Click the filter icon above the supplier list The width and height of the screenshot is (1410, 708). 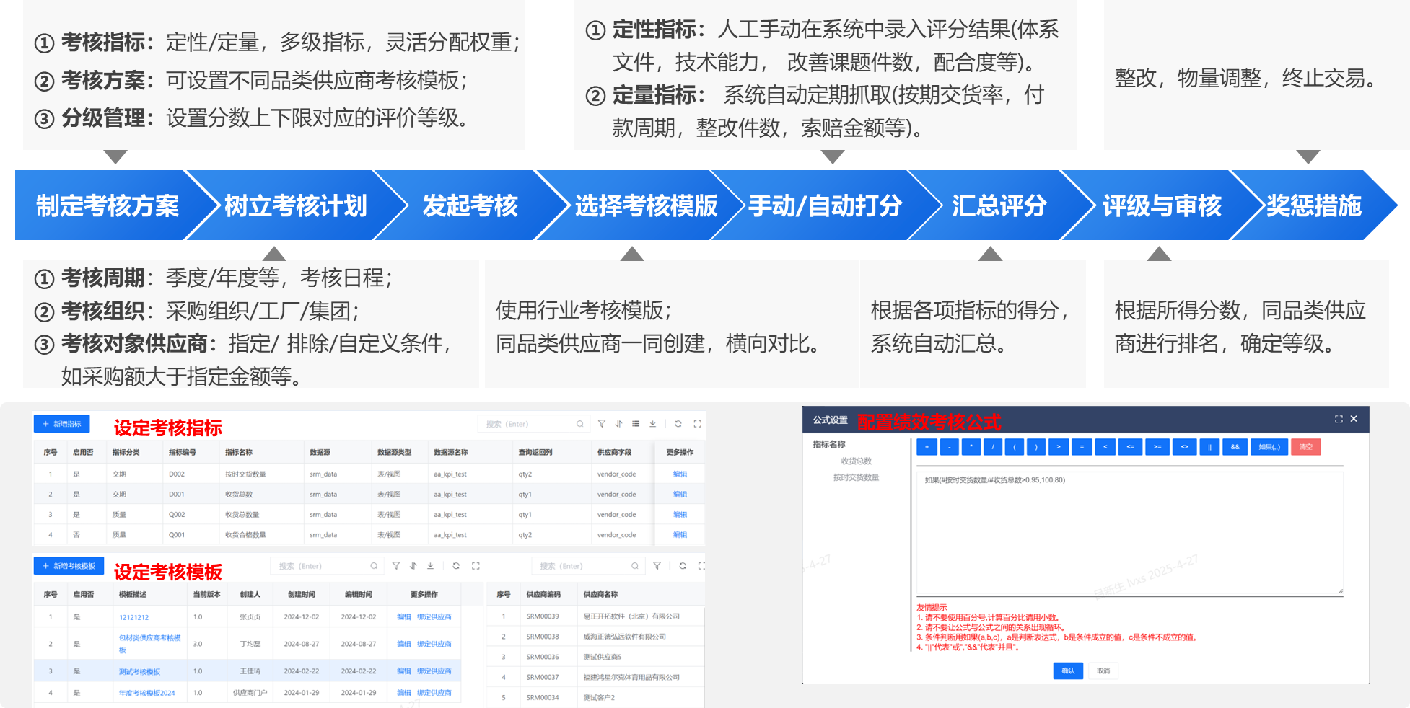[657, 565]
